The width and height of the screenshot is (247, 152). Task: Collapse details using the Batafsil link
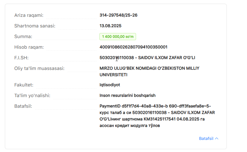tap(206, 138)
